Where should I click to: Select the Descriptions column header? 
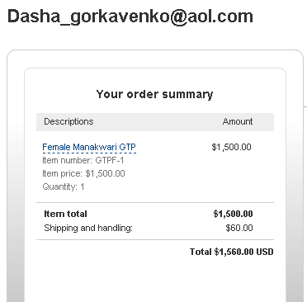pos(68,121)
